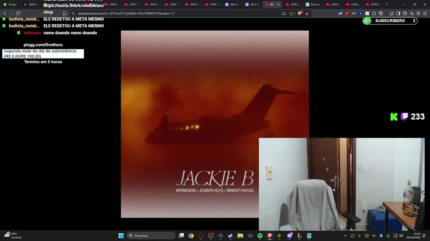Click the red wand extension icon
The height and width of the screenshot is (241, 430).
coord(347,13)
